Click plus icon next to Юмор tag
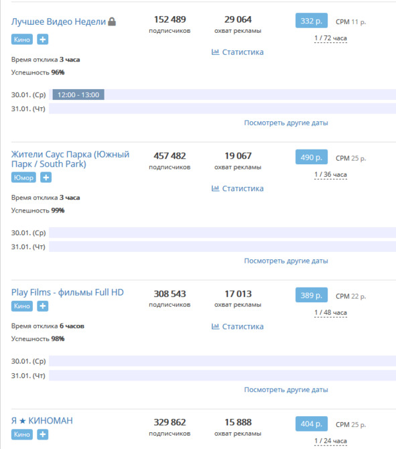The height and width of the screenshot is (449, 396). (46, 178)
